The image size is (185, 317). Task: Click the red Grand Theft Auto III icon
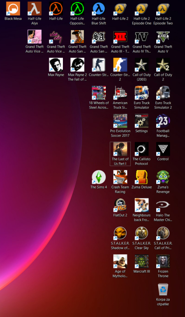click(x=120, y=37)
